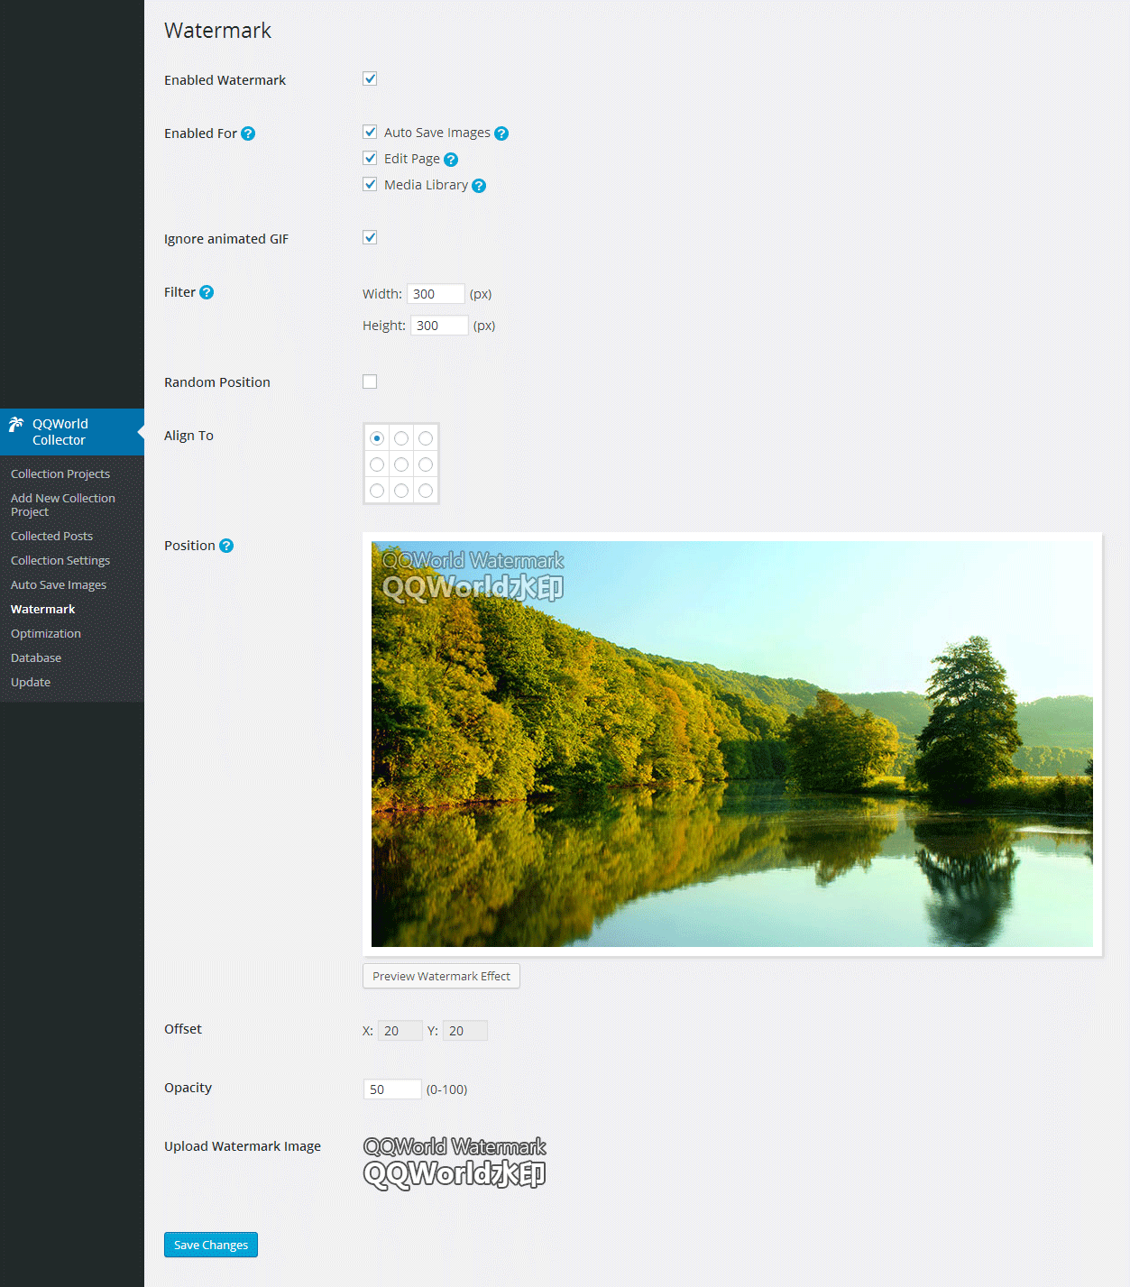Open Database in sidebar
This screenshot has height=1287, width=1130.
pyautogui.click(x=36, y=657)
